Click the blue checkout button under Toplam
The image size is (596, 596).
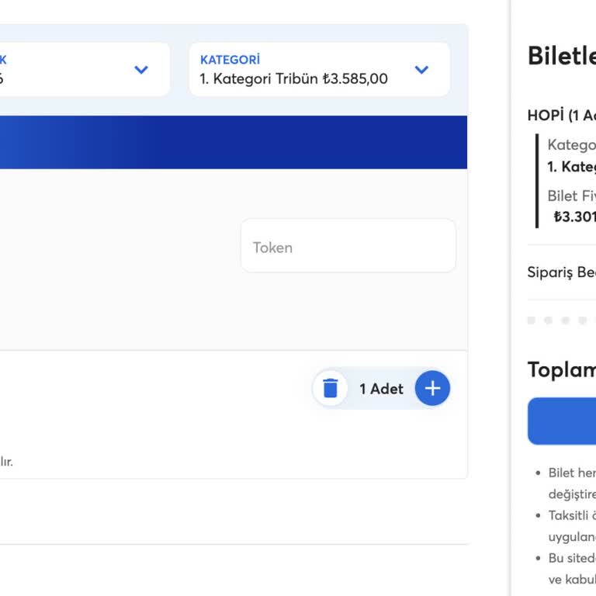click(562, 421)
